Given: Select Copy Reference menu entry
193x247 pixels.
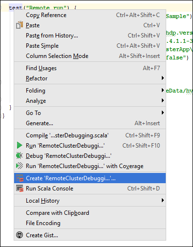Looking at the screenshot, I should (90, 15).
